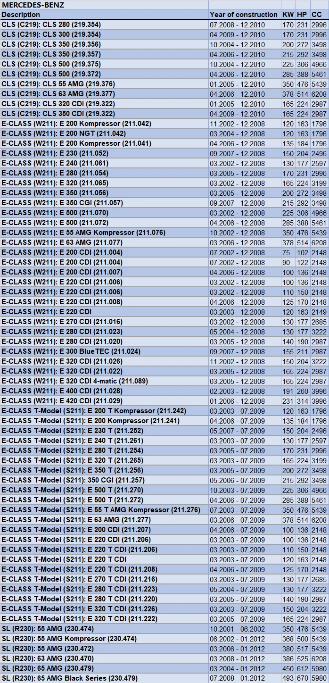Click the HP column header

point(303,15)
